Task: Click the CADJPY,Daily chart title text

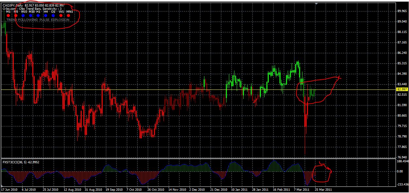Action: tap(12, 5)
